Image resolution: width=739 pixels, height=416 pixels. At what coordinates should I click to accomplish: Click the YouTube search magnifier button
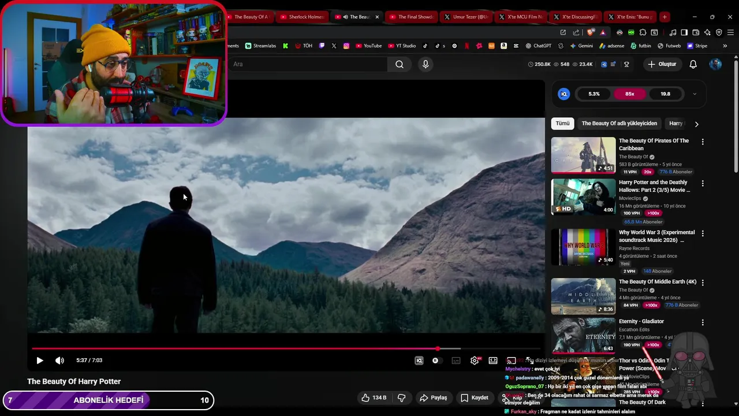click(x=400, y=64)
